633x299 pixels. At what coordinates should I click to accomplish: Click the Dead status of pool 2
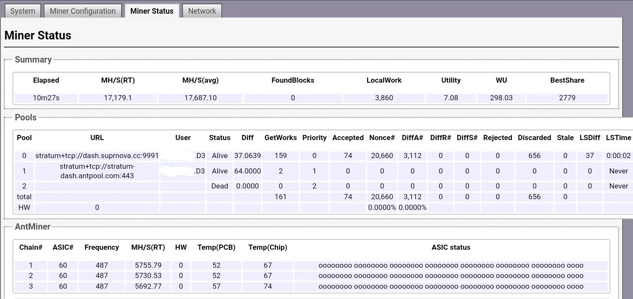point(220,186)
